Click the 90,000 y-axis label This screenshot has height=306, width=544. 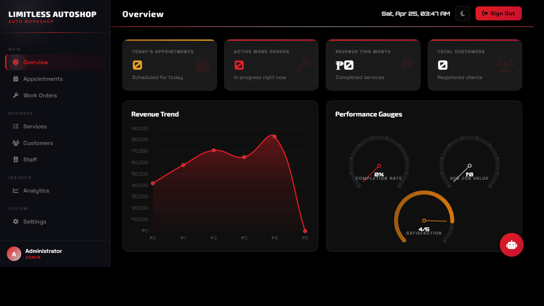pos(140,128)
